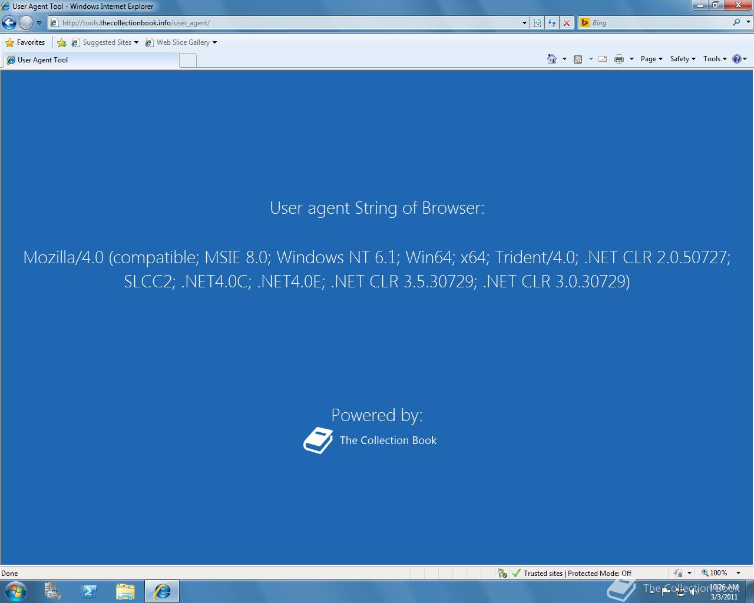Click the 100% zoom level button
Screen dimensions: 754x603
click(714, 573)
